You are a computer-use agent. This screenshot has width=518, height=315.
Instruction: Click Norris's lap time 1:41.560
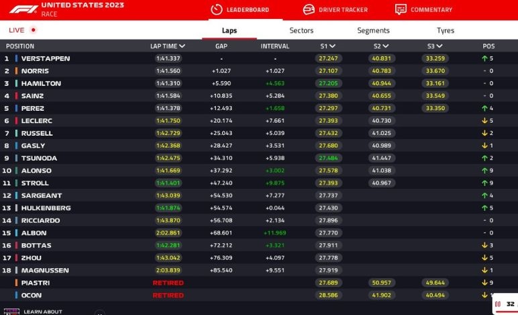(x=168, y=71)
